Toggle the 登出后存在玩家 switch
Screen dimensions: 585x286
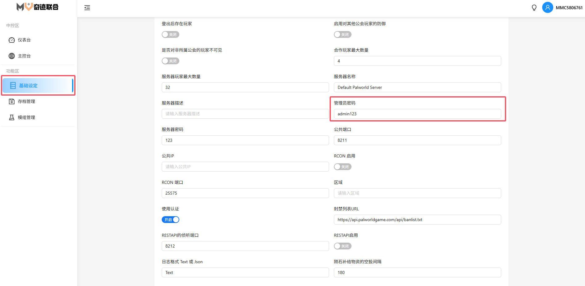pyautogui.click(x=170, y=34)
